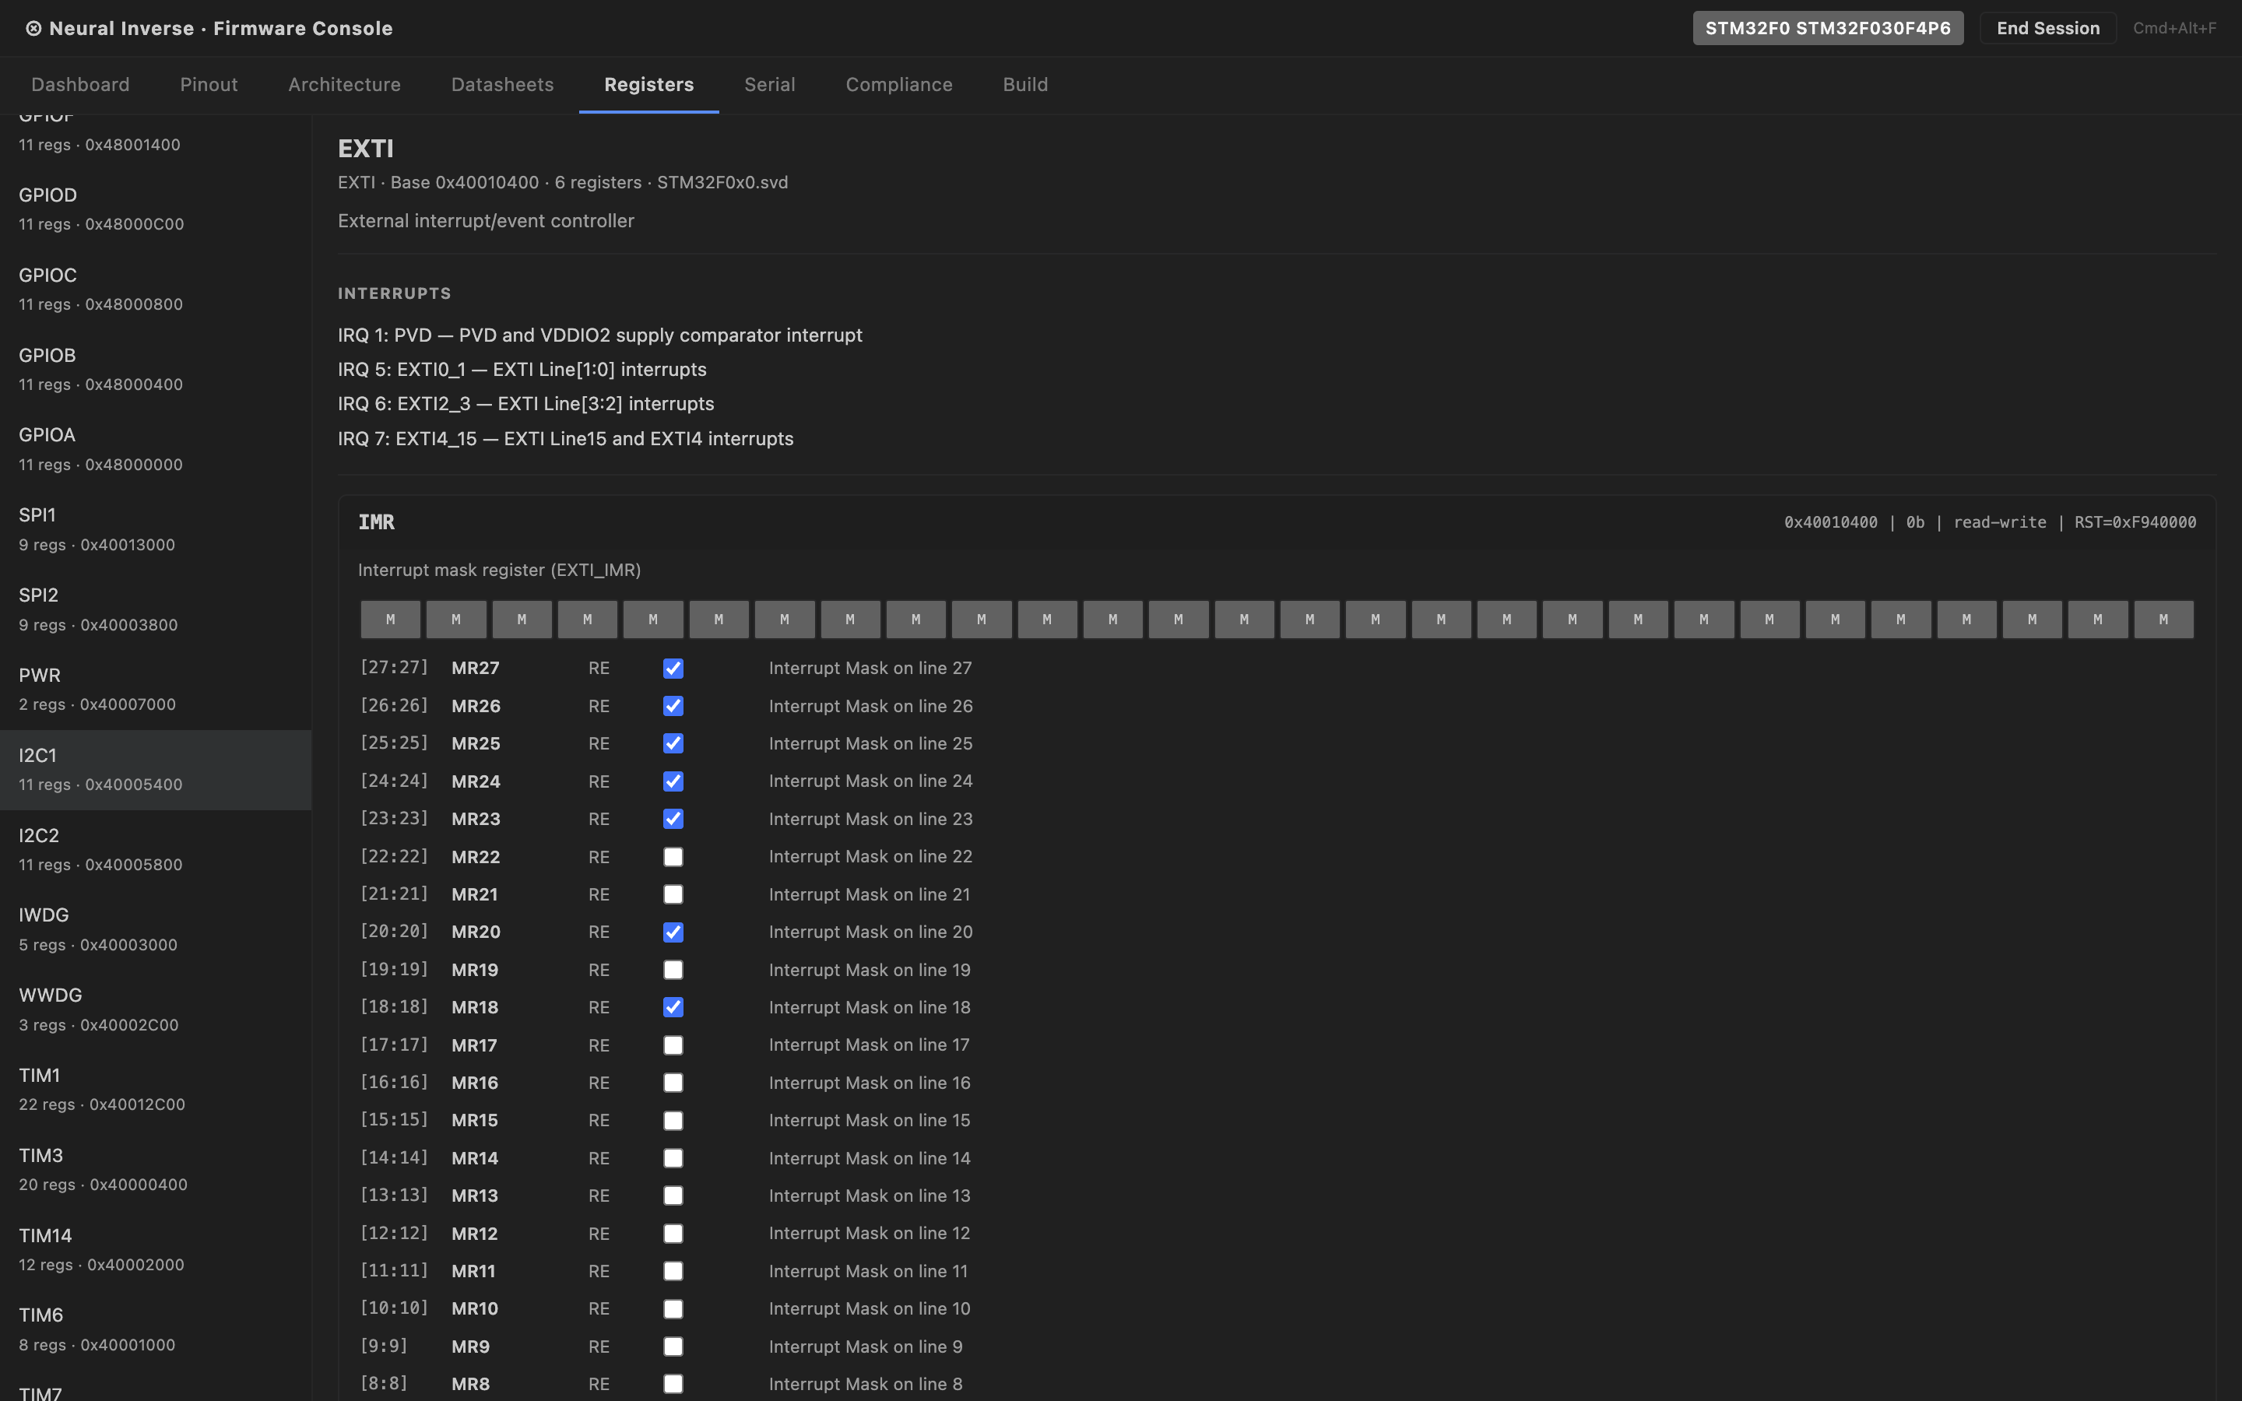Click the STM32F0 STM32F030F4P6 device badge
This screenshot has height=1401, width=2242.
coord(1828,28)
